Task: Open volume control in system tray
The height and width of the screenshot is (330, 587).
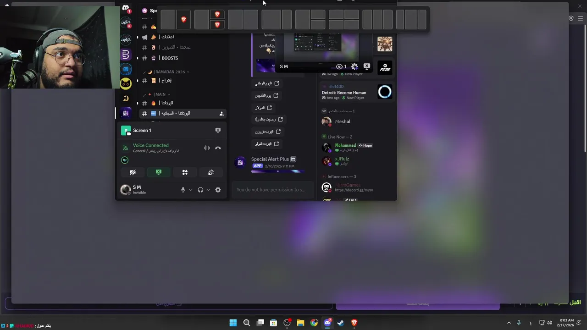Action: click(x=549, y=323)
